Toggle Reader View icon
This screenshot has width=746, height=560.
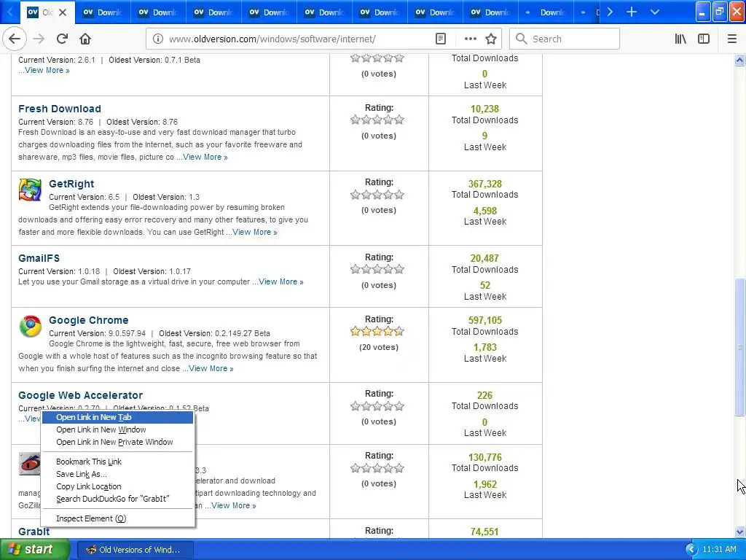pos(441,39)
